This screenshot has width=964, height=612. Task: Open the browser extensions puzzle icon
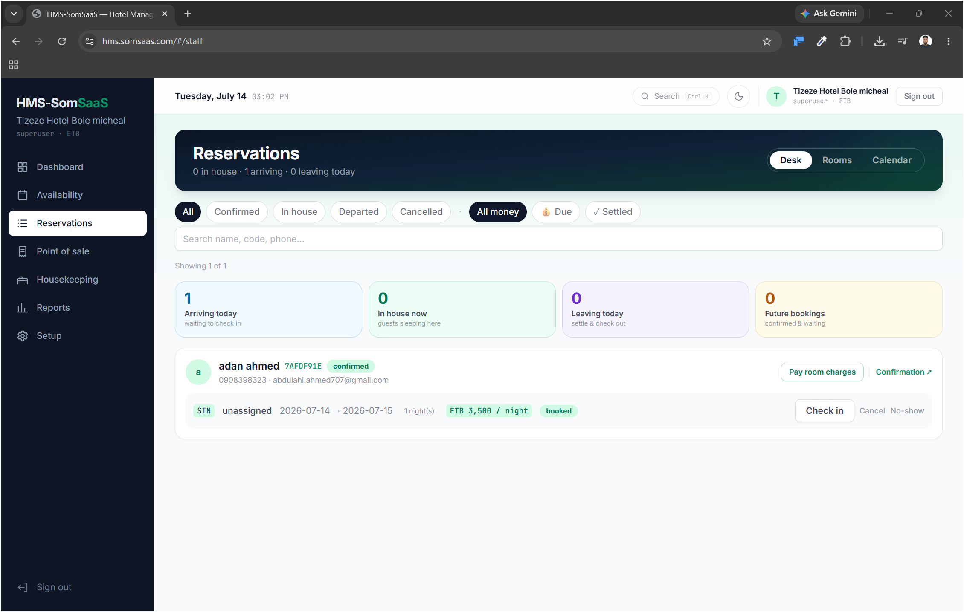coord(845,41)
